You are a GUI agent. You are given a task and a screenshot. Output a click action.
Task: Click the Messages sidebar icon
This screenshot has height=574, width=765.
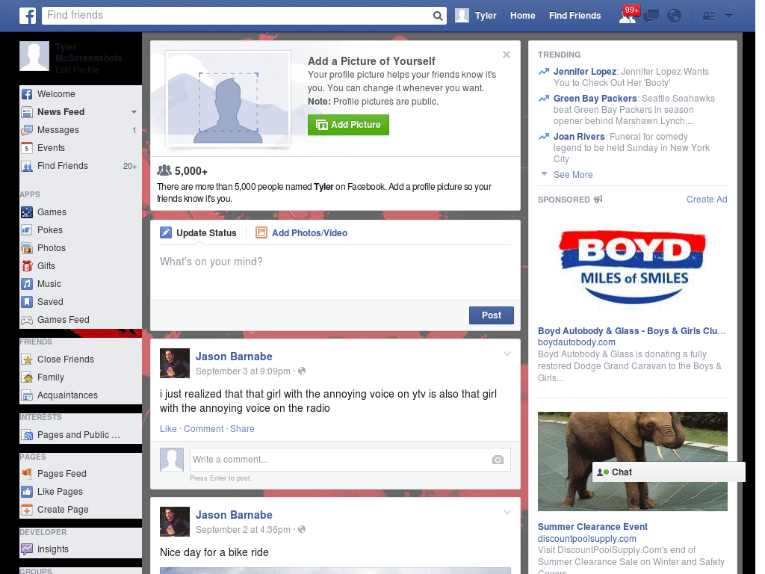(27, 130)
